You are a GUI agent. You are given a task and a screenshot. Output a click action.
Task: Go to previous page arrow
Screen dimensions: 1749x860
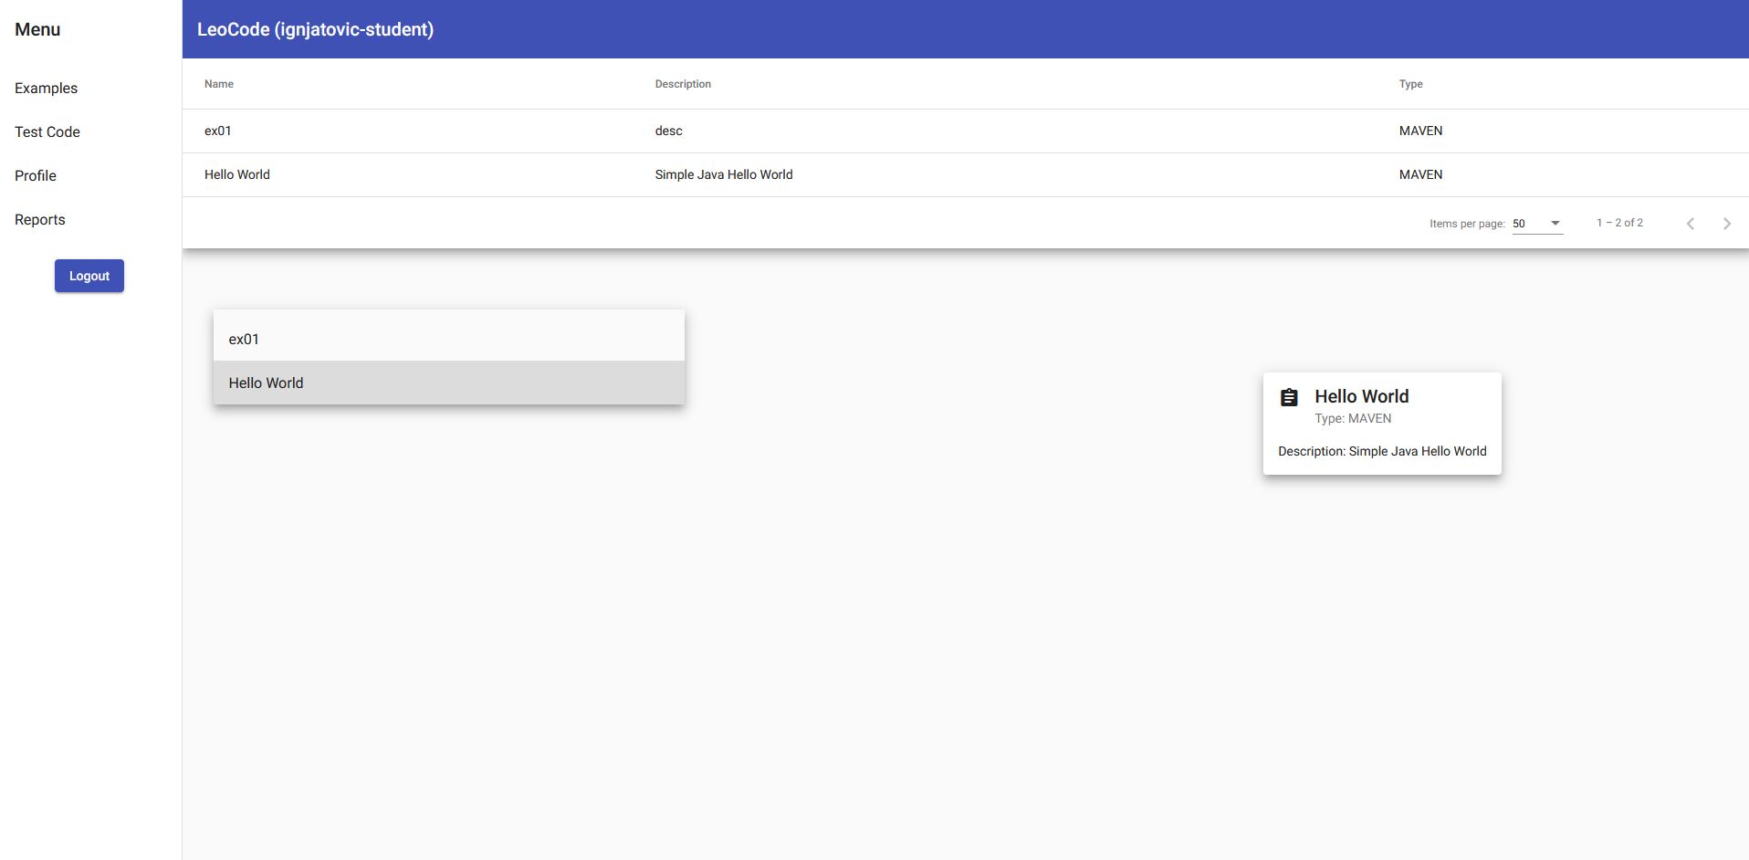[x=1691, y=223]
